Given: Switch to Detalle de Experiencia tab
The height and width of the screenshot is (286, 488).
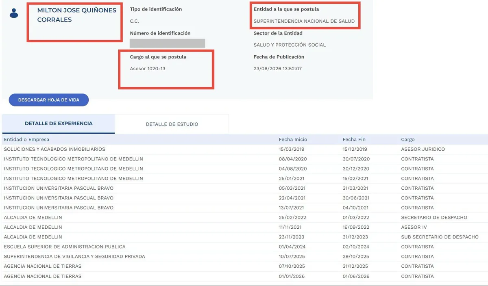Looking at the screenshot, I should click(x=59, y=123).
